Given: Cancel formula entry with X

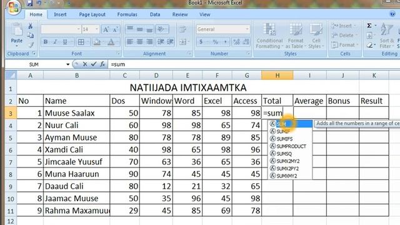Looking at the screenshot, I should pos(85,64).
